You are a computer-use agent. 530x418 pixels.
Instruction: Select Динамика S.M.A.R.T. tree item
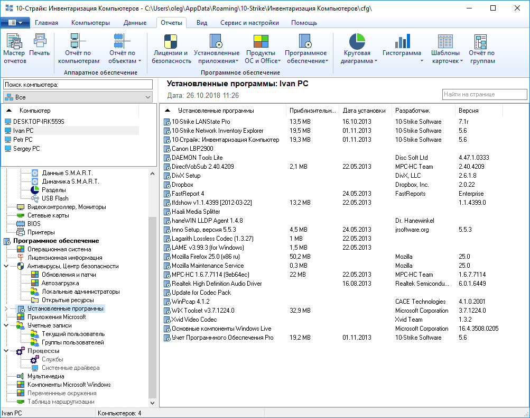point(70,181)
